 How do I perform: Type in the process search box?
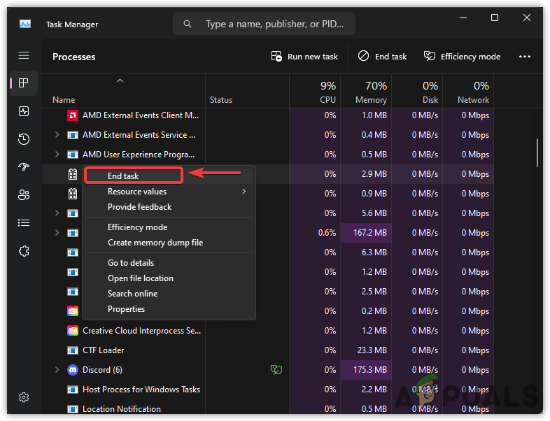(273, 24)
